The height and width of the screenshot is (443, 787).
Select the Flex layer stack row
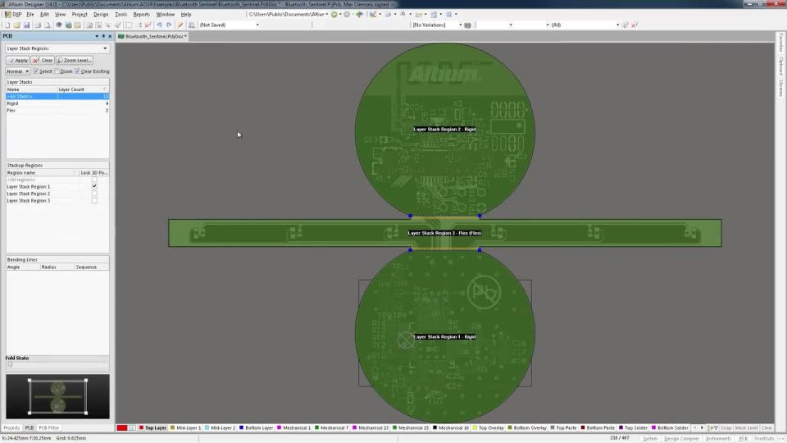(x=57, y=110)
